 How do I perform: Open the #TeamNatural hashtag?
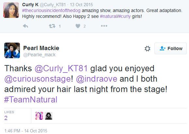pos(31,100)
